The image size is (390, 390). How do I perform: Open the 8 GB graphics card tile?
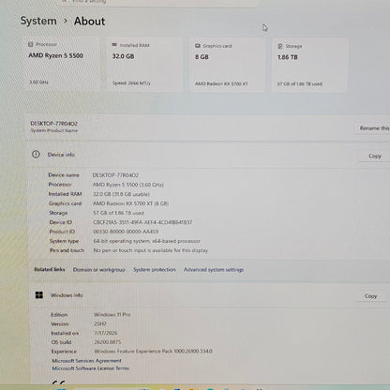click(x=227, y=65)
